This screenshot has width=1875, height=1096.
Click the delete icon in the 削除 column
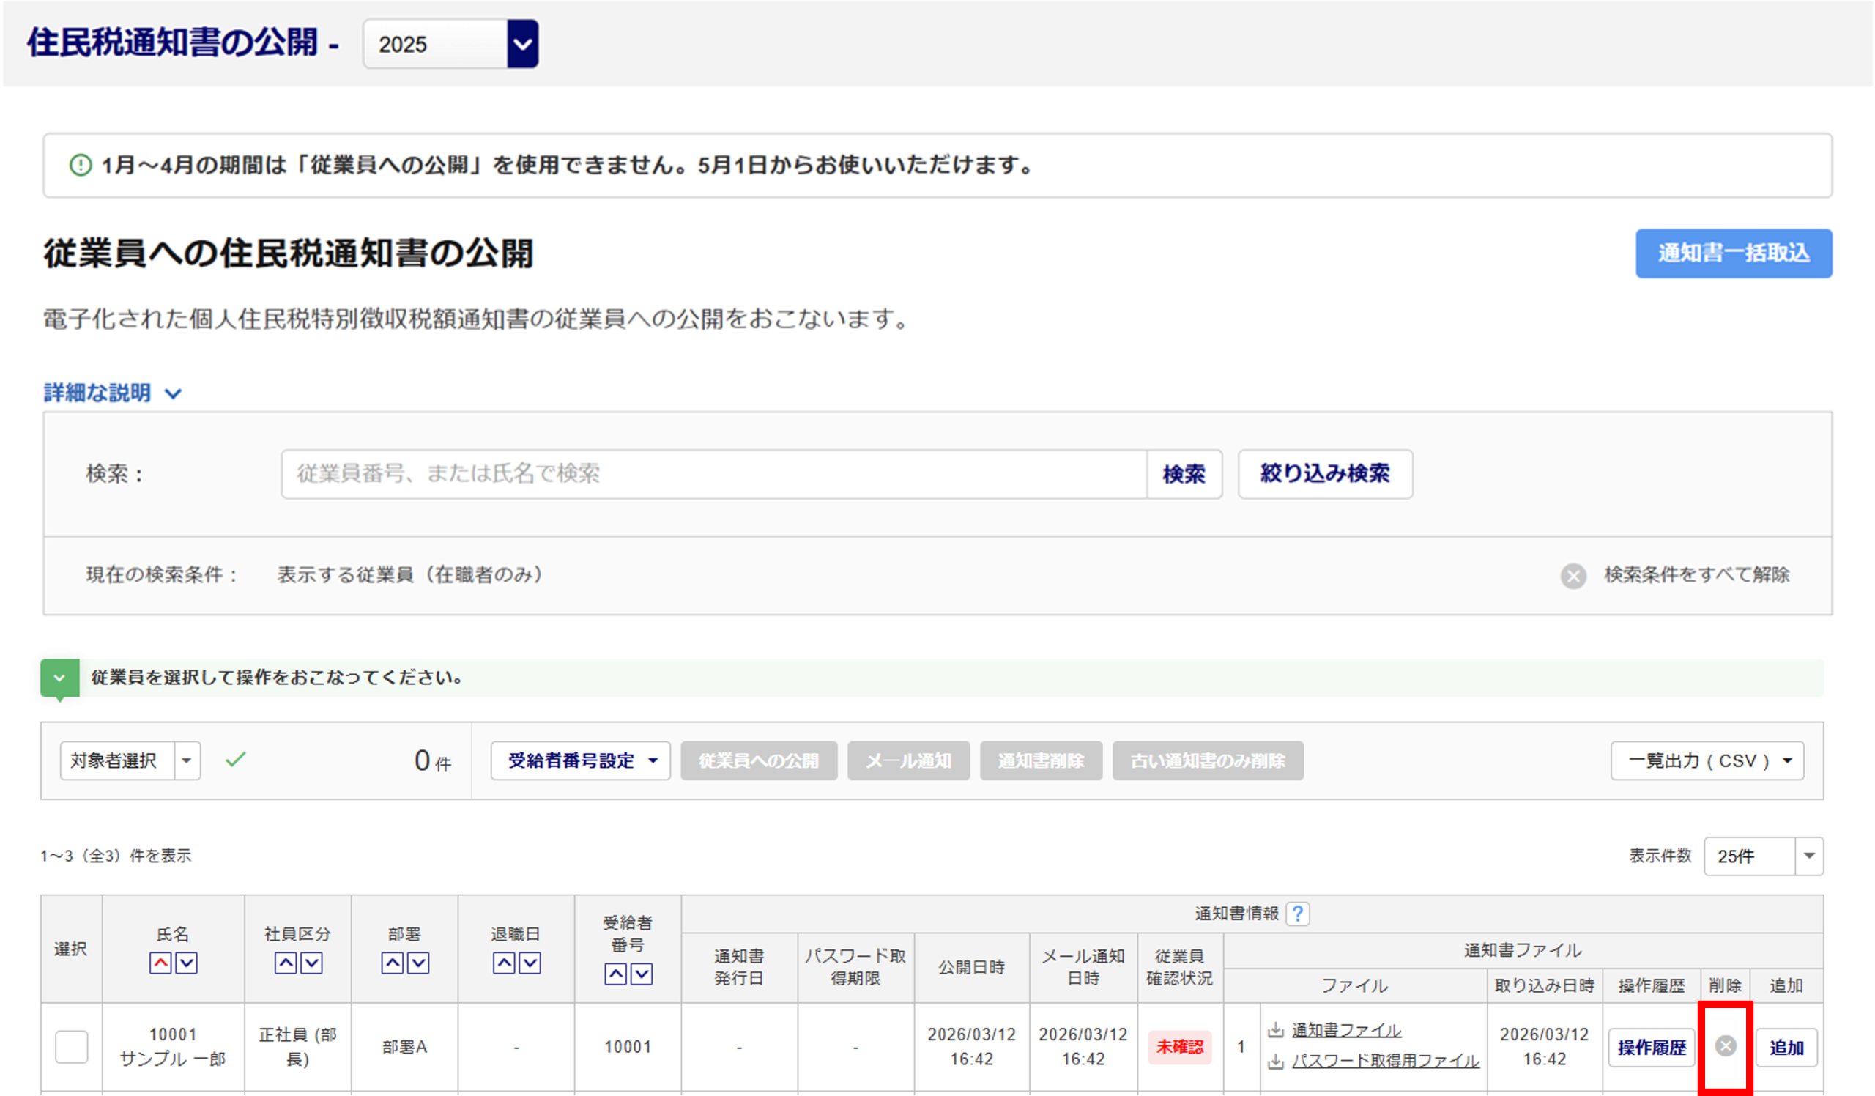[x=1725, y=1046]
